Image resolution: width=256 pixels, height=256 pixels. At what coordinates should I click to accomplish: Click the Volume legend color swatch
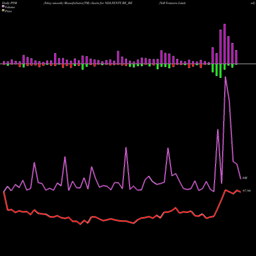pyautogui.click(x=3, y=6)
